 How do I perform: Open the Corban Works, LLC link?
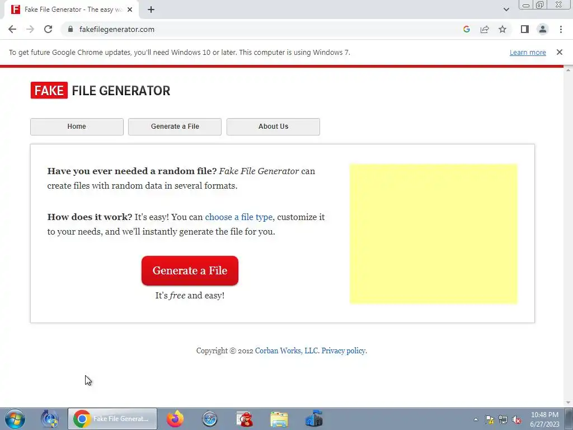(287, 350)
